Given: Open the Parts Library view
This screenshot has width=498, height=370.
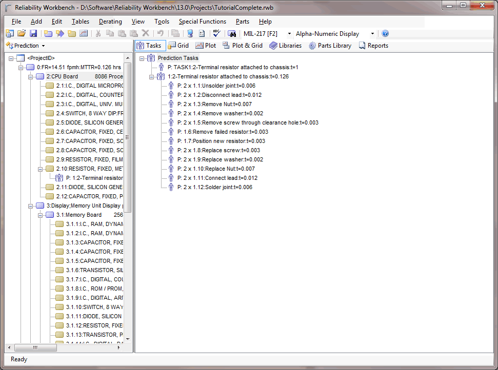Looking at the screenshot, I should pyautogui.click(x=330, y=46).
